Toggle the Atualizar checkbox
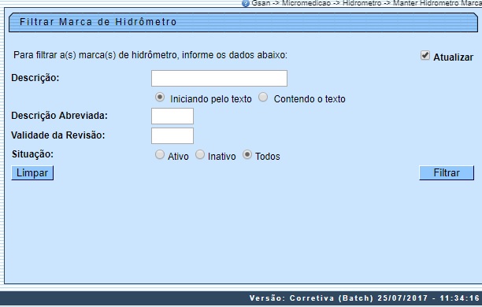482x307 pixels. click(x=425, y=55)
